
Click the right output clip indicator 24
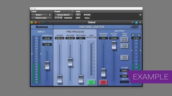click(x=139, y=35)
